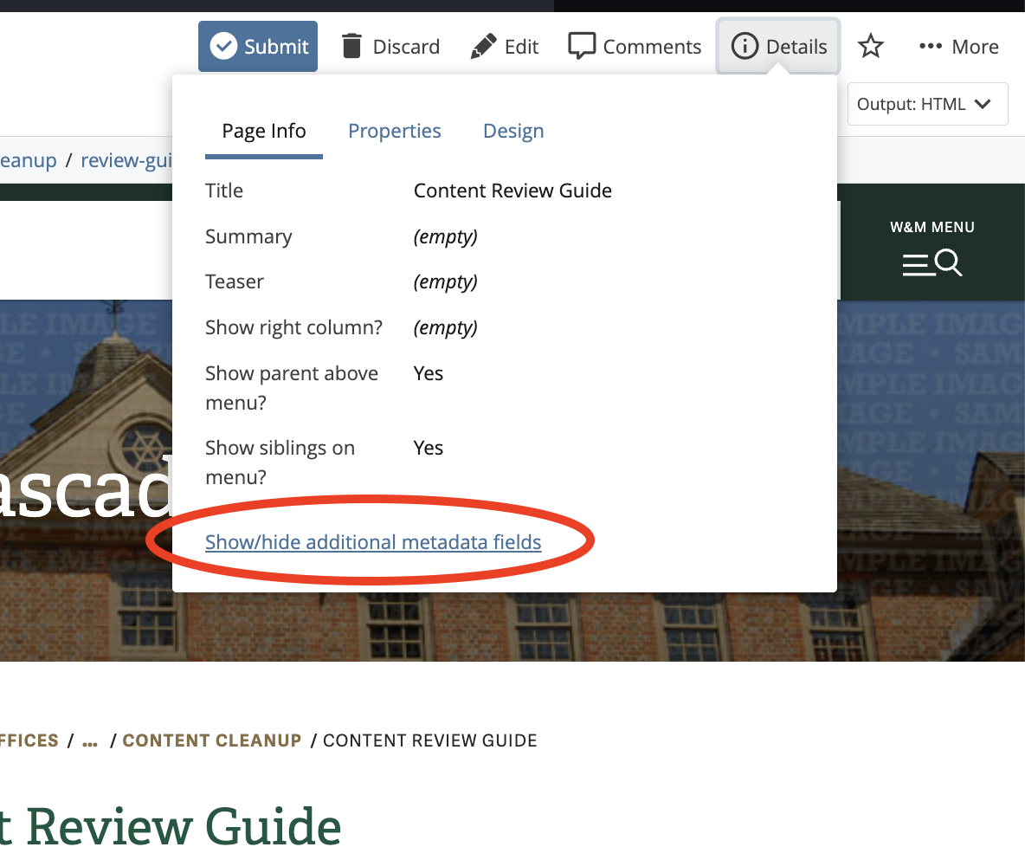Select the Teaser (empty) value field
Image resolution: width=1025 pixels, height=847 pixels.
click(x=446, y=281)
